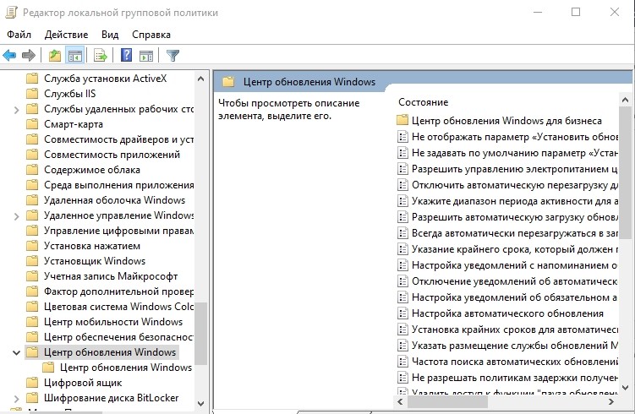Click the horizontal scrollbar thumb in policy list
Screen dimensions: 635x414
447,402
